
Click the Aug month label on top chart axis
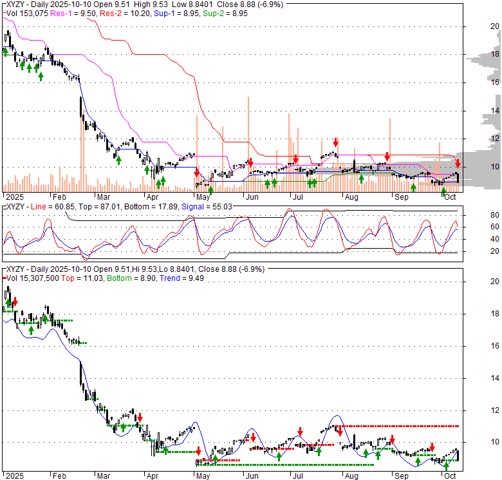[x=351, y=197]
